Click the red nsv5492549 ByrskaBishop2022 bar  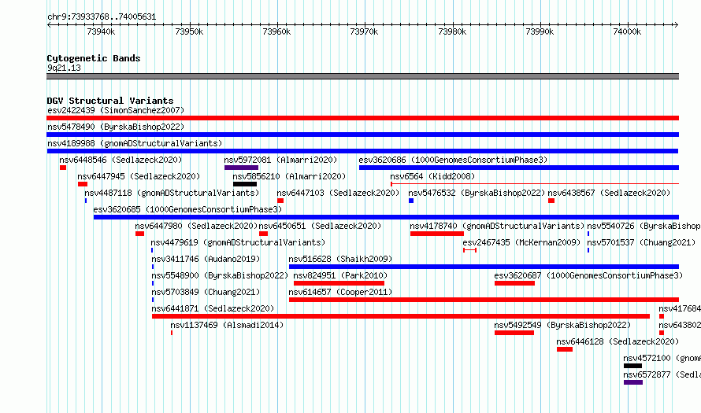[514, 333]
